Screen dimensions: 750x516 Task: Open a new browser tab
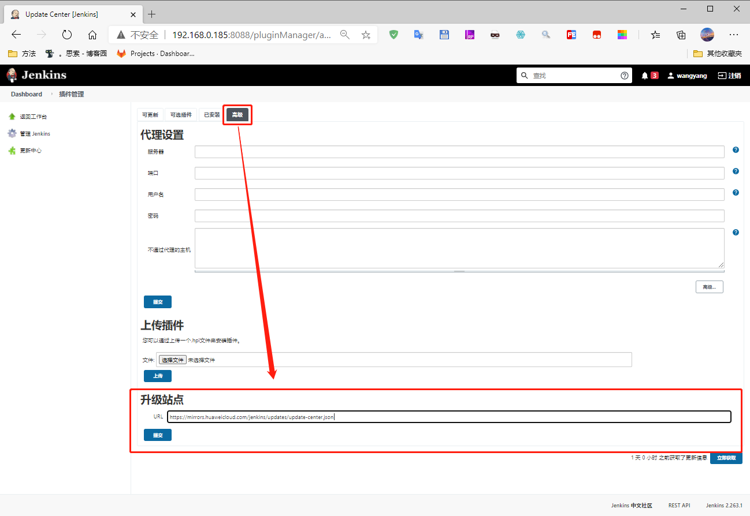point(152,14)
